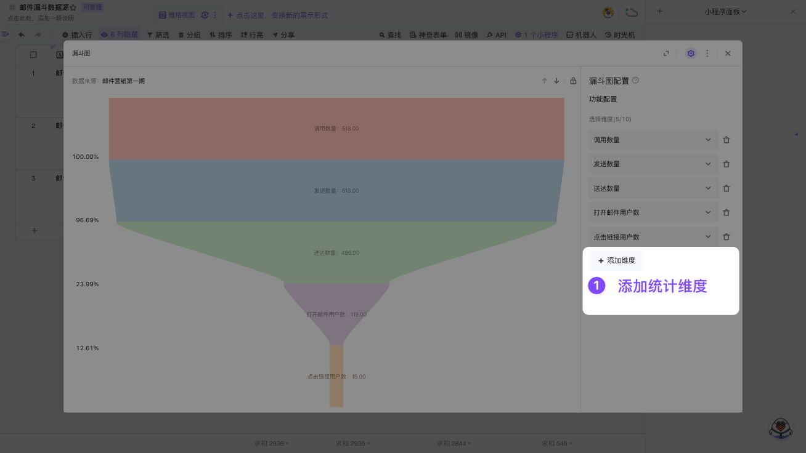
Task: Delete the 调用数量 dimension
Action: (x=726, y=140)
